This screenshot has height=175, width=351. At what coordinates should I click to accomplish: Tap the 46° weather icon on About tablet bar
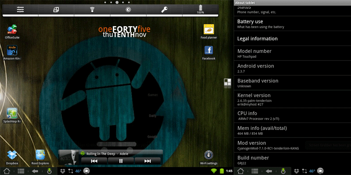click(x=312, y=171)
